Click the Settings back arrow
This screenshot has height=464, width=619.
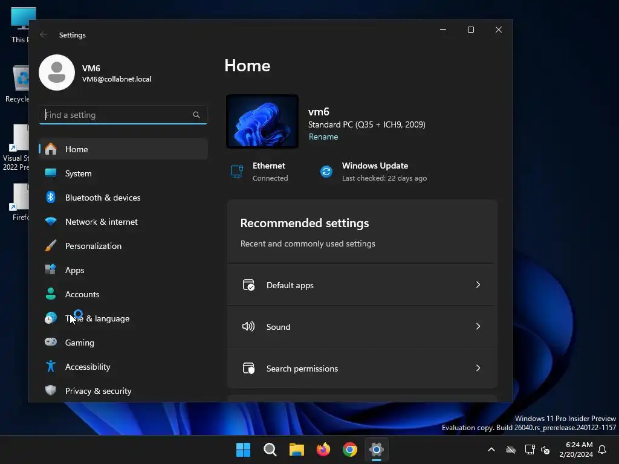(44, 34)
